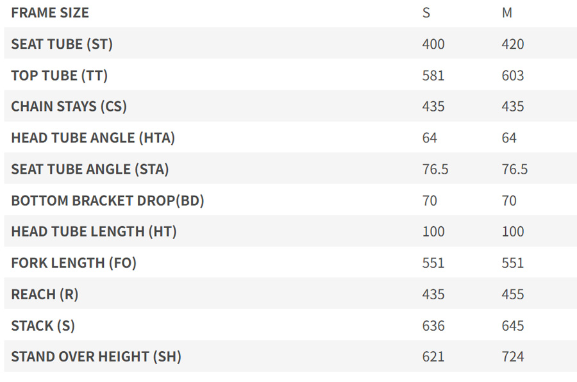The image size is (577, 382).
Task: Click the FORK LENGTH (FO) row label
Action: 74,263
